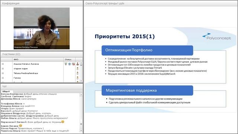The image size is (238, 134).
Task: Click the 'Чат' panel header
Action: click(42, 86)
